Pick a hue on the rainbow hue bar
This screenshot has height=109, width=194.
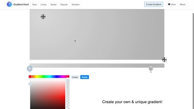point(51,77)
